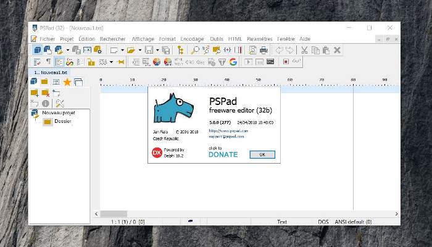The width and height of the screenshot is (432, 247).
Task: Open the http://www.pspad.com link
Action: pyautogui.click(x=228, y=131)
